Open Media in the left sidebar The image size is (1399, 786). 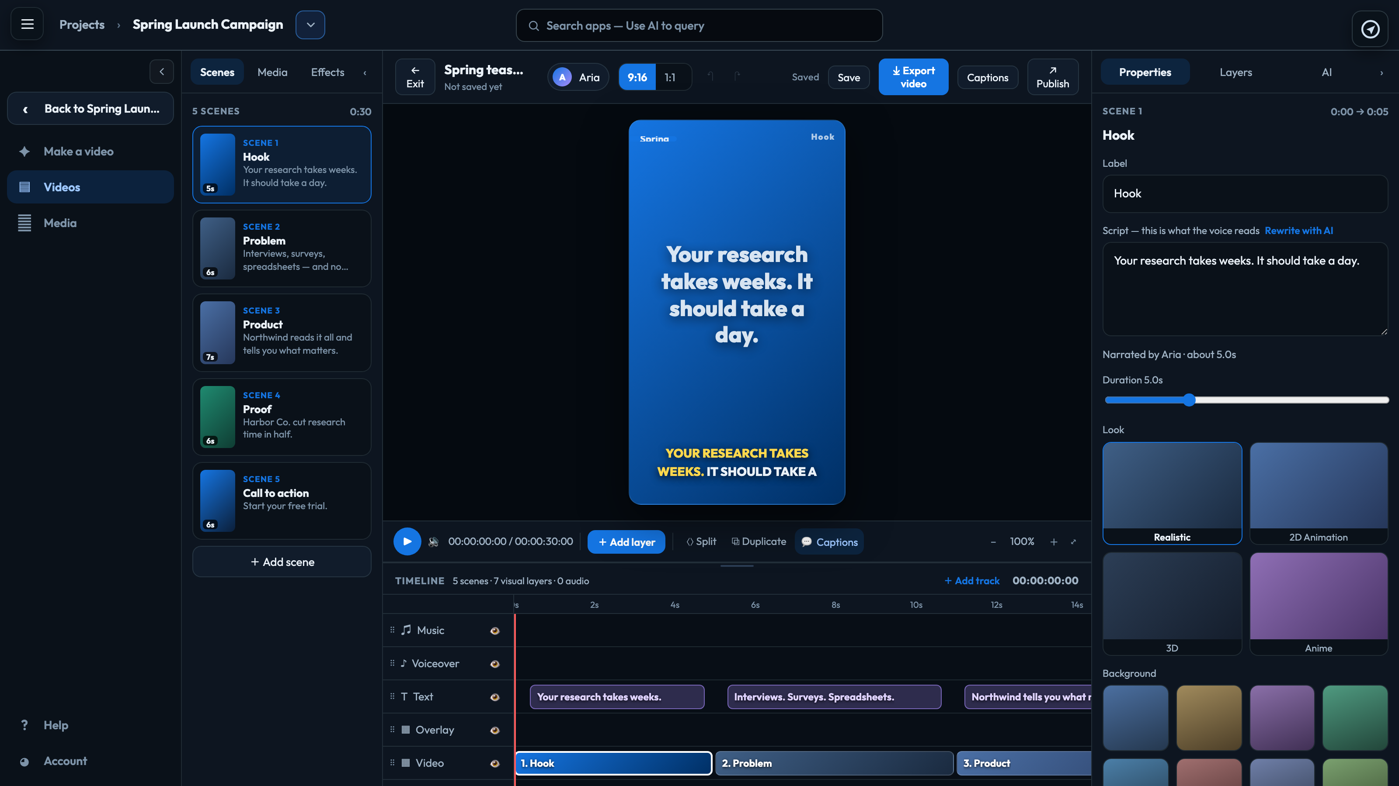coord(90,223)
